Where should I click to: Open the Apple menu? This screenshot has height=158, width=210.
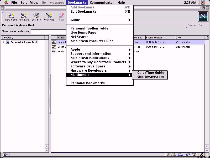[6, 3]
